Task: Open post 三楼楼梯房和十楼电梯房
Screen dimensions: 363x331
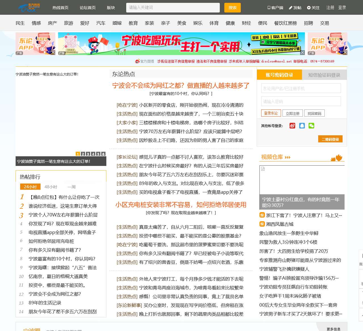Action: [191, 123]
